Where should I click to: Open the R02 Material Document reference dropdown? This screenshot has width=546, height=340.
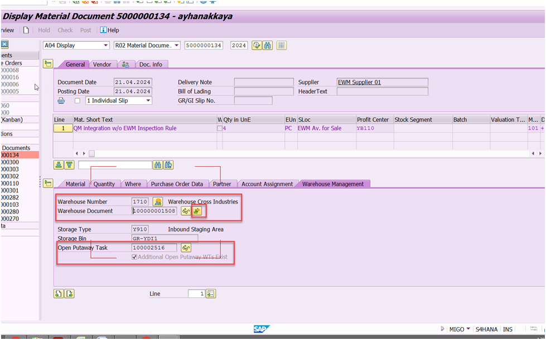point(177,45)
